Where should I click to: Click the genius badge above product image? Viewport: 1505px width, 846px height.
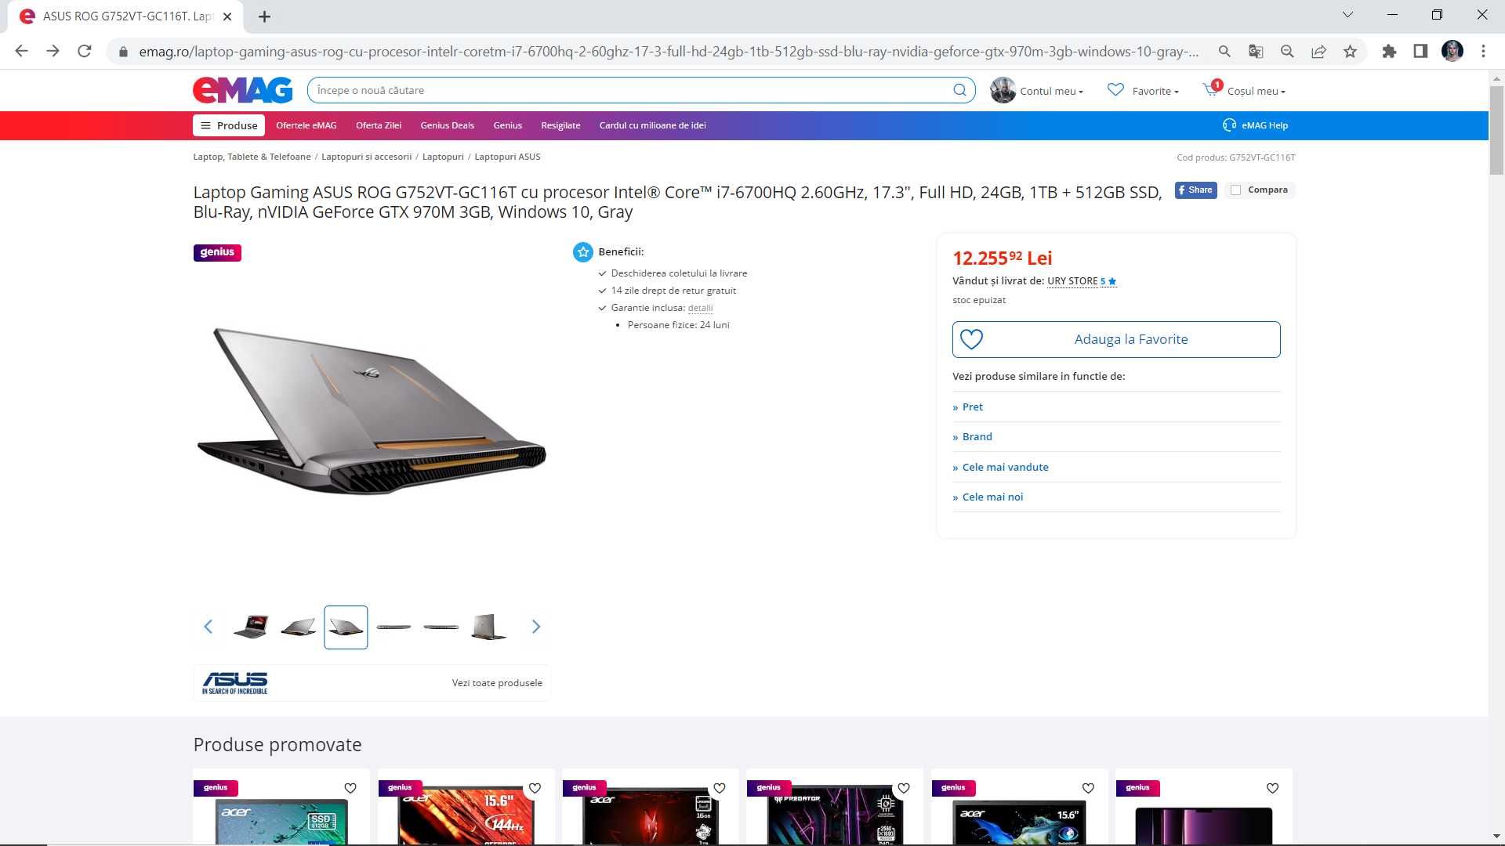point(217,252)
